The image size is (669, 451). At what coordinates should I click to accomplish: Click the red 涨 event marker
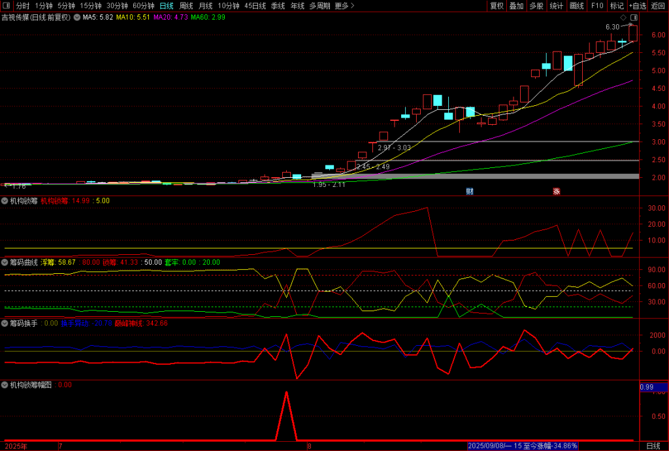pyautogui.click(x=557, y=192)
